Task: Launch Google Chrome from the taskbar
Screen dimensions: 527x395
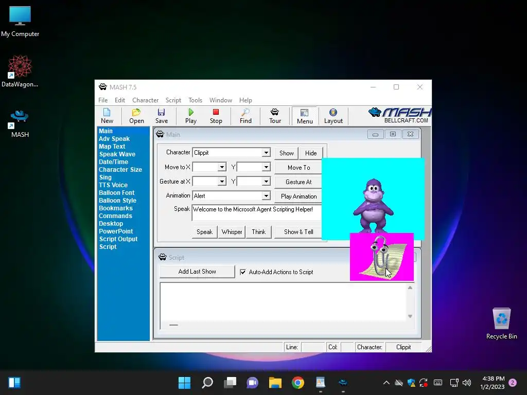Action: 298,383
